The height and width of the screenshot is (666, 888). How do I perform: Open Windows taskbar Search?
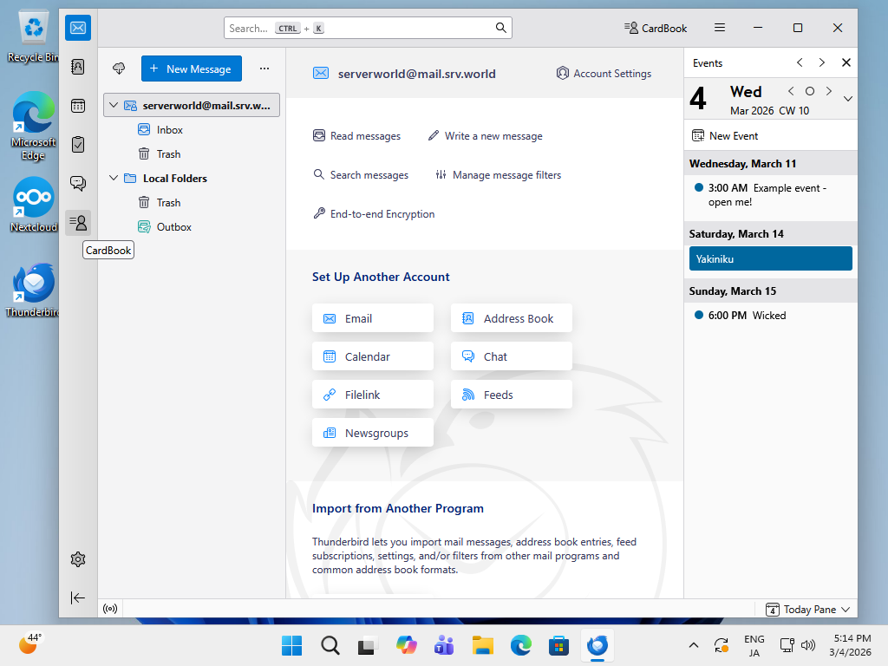(330, 645)
